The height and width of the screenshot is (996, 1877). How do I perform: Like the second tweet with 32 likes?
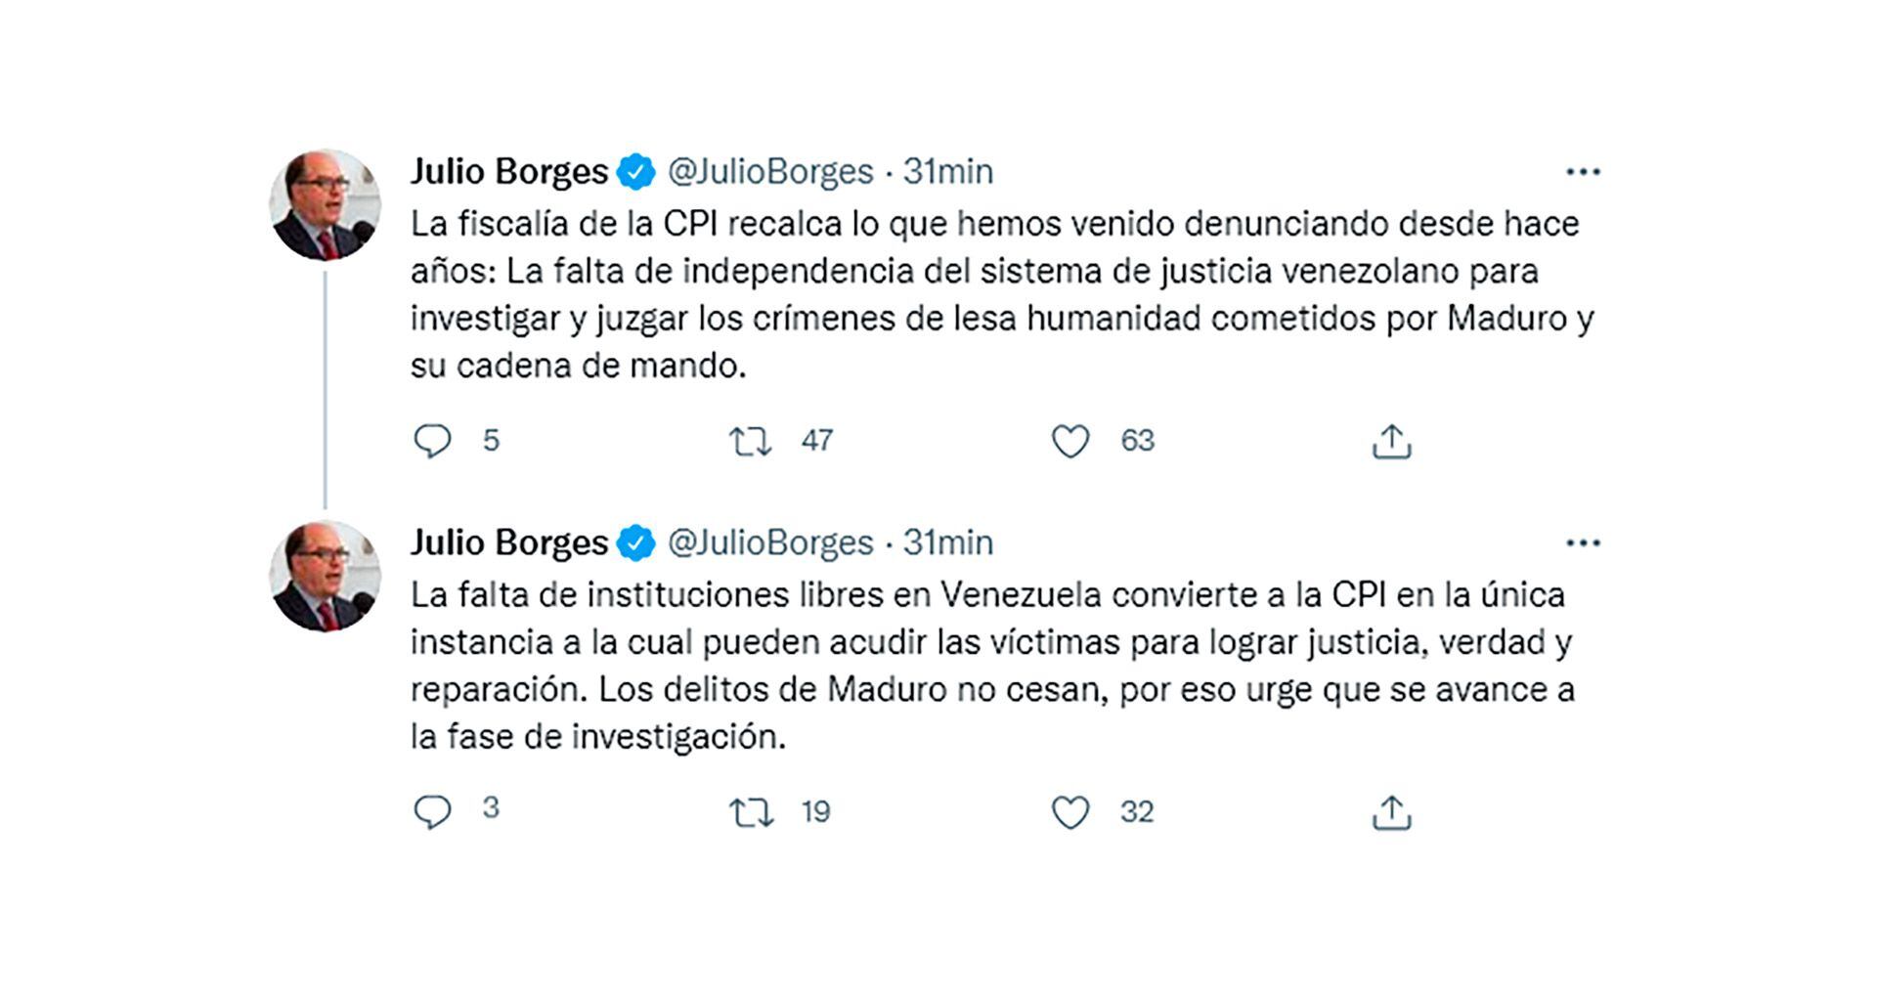click(1070, 812)
